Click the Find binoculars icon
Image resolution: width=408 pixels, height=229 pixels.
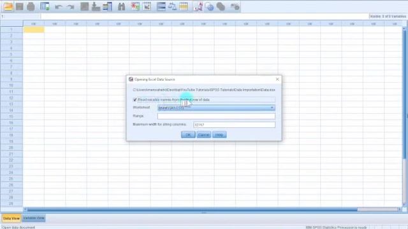[121, 6]
